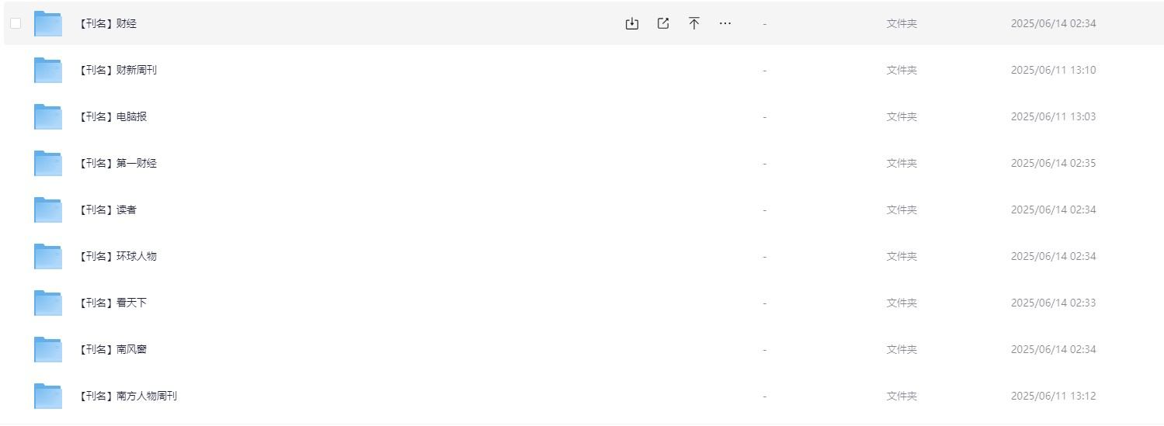Open the 【刊名】电脑报 folder name
The width and height of the screenshot is (1164, 426).
[113, 116]
